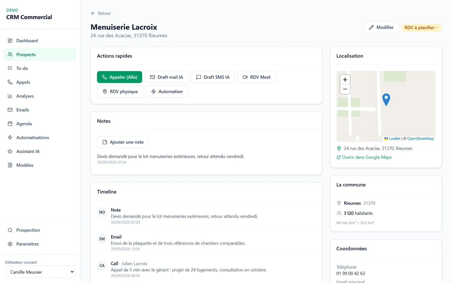Click the Modifier button
Screen dimensions: 452x283
click(x=381, y=27)
